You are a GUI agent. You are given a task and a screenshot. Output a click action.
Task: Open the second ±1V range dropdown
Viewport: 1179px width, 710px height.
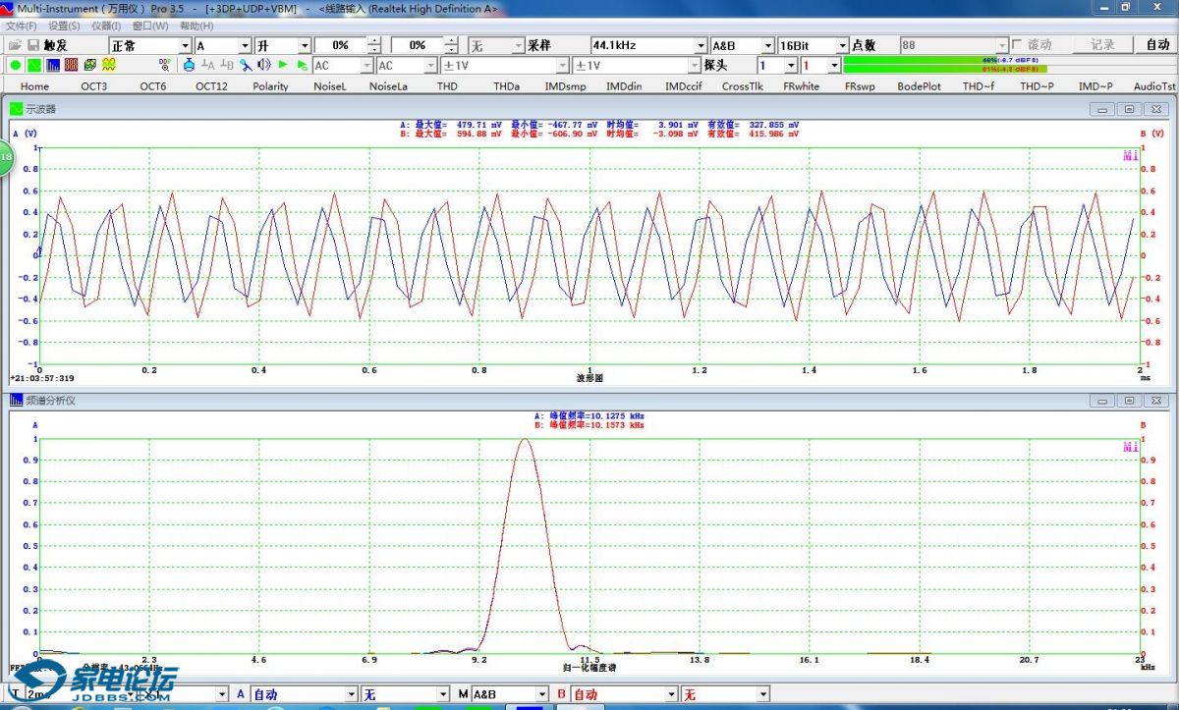[694, 65]
